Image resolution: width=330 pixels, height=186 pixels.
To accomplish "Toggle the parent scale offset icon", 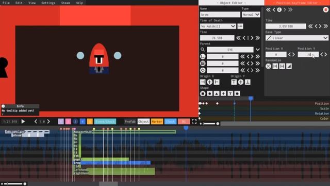I will point(203,64).
